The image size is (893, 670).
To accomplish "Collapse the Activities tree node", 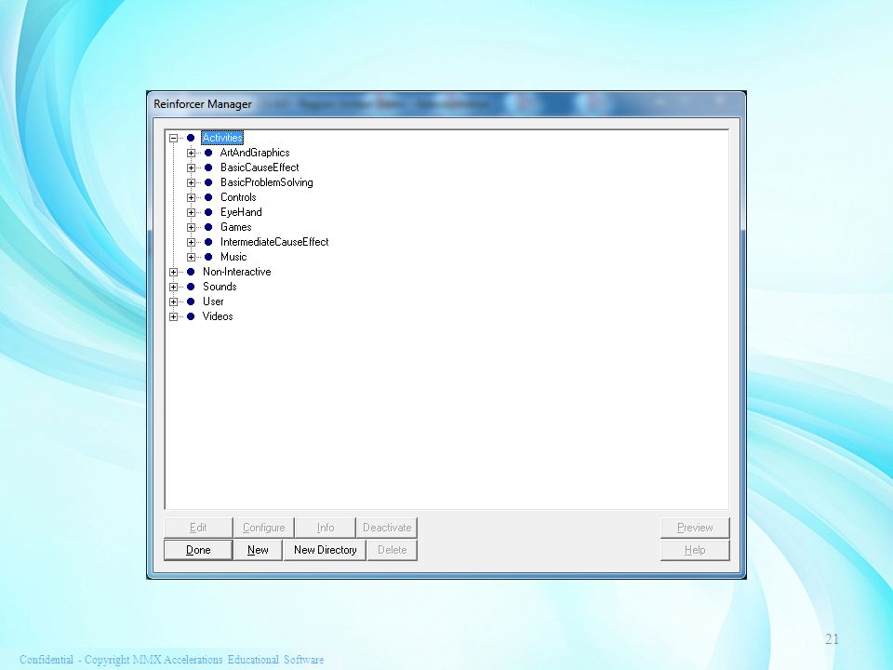I will pyautogui.click(x=174, y=138).
